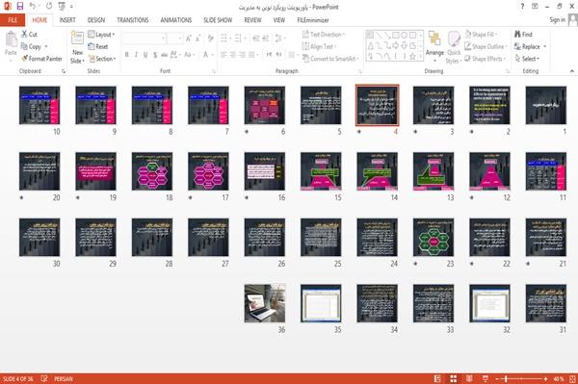Adjust the zoom slider handle
578x384 pixels.
click(x=506, y=378)
